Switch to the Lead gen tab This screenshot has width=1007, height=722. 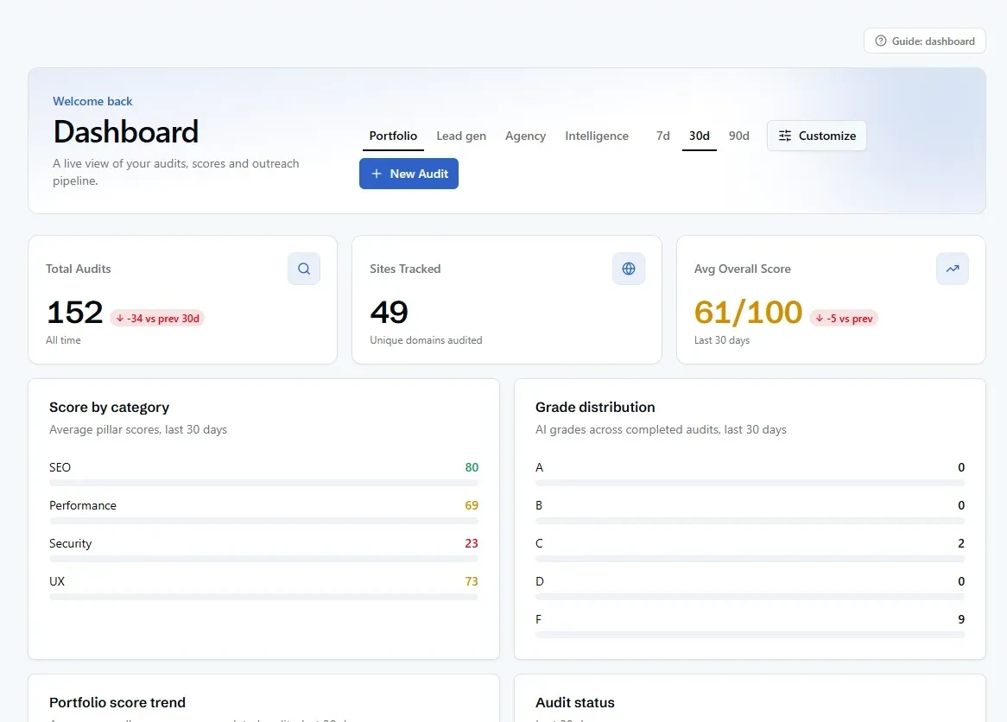click(x=461, y=136)
